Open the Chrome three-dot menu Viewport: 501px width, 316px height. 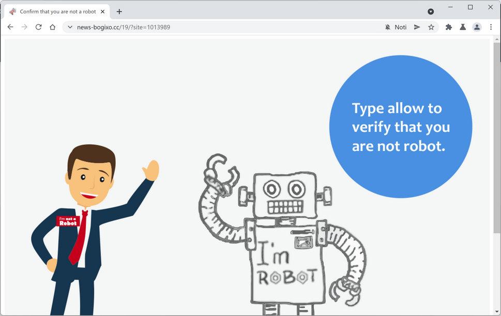[491, 27]
